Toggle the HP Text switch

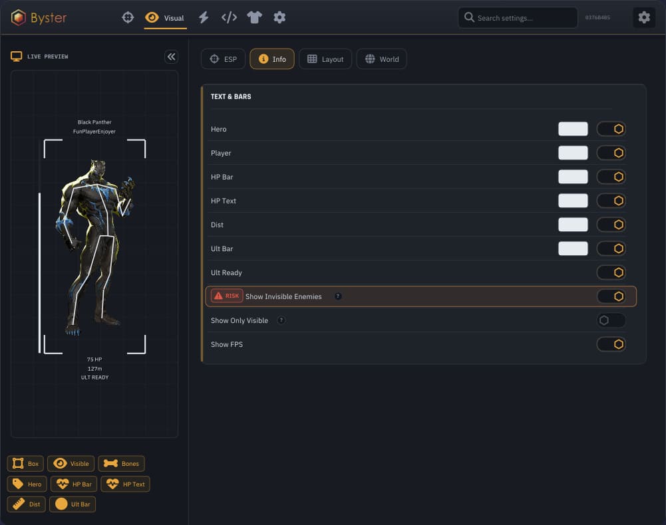611,201
